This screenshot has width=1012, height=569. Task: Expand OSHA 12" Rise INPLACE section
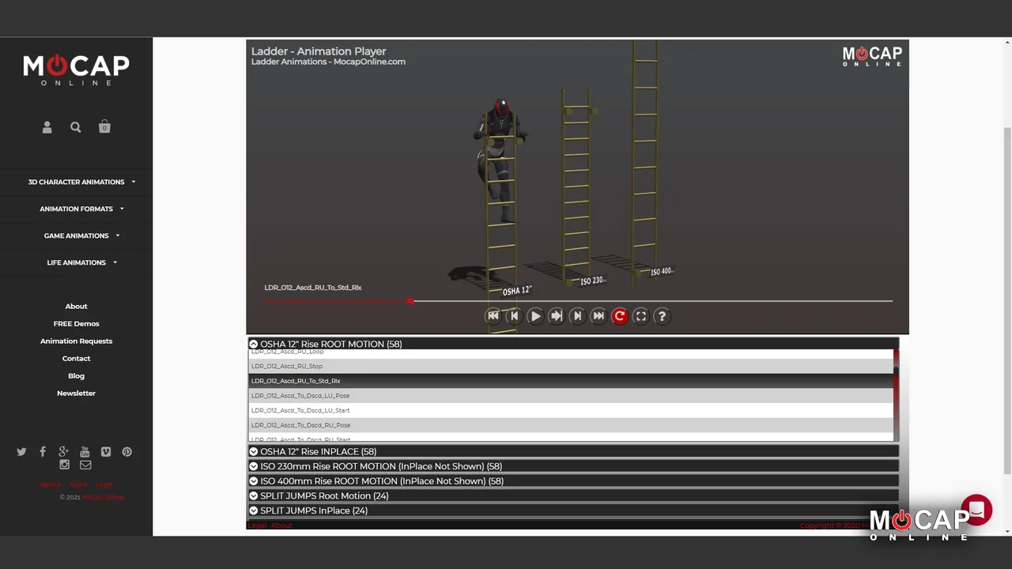(x=318, y=451)
